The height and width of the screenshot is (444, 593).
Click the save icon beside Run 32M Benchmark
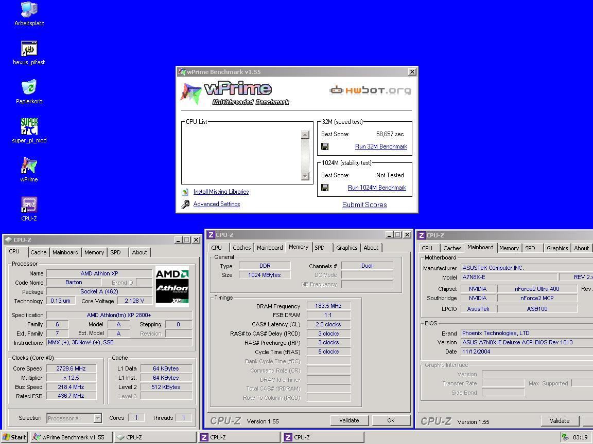pos(325,146)
